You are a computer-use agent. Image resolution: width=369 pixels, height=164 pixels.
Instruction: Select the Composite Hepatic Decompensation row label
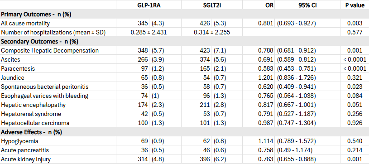(58, 50)
